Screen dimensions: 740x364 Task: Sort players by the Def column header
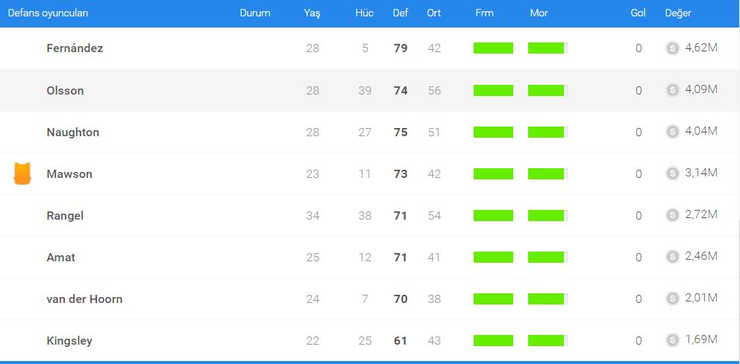tap(400, 13)
